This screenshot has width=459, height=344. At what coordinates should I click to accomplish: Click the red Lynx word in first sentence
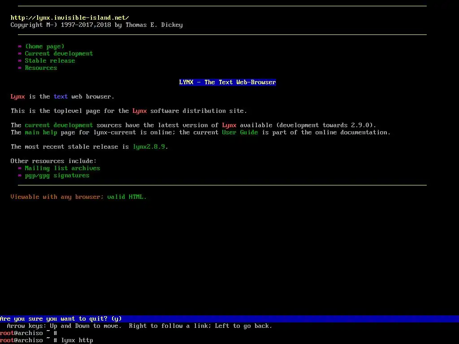(17, 97)
